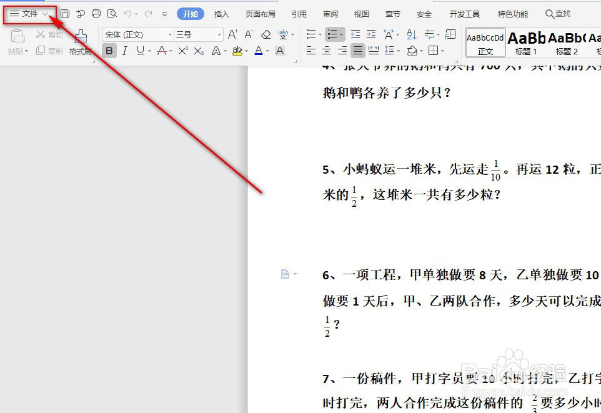Toggle the bulleted list formatting
Screen dimensions: 601x413
[310, 34]
